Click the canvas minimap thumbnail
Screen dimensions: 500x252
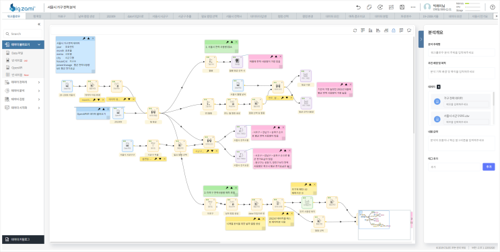[384, 224]
